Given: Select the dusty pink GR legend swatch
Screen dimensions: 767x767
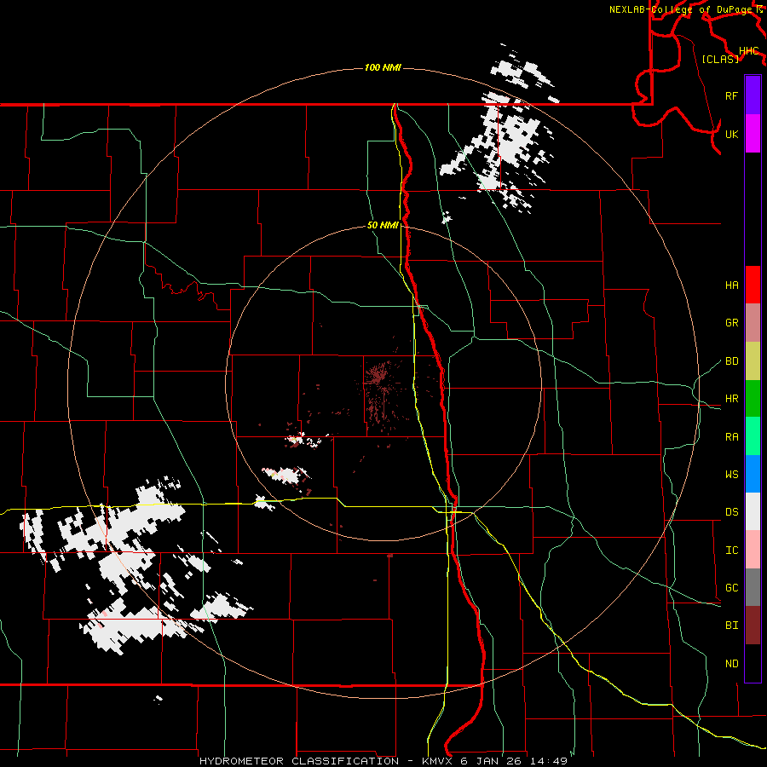Looking at the screenshot, I should point(753,323).
